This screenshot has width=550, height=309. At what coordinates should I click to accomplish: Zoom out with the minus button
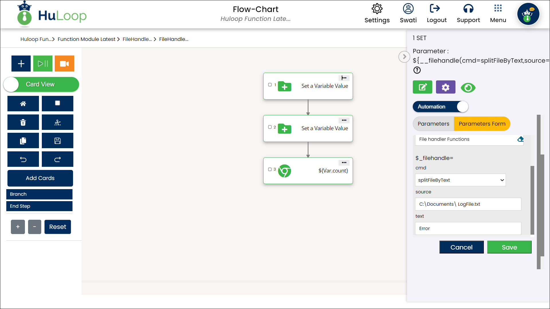(x=35, y=227)
